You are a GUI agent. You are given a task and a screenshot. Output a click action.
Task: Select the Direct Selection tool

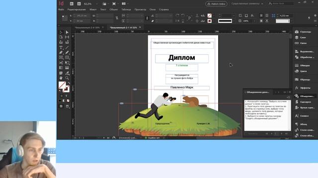coord(67,32)
